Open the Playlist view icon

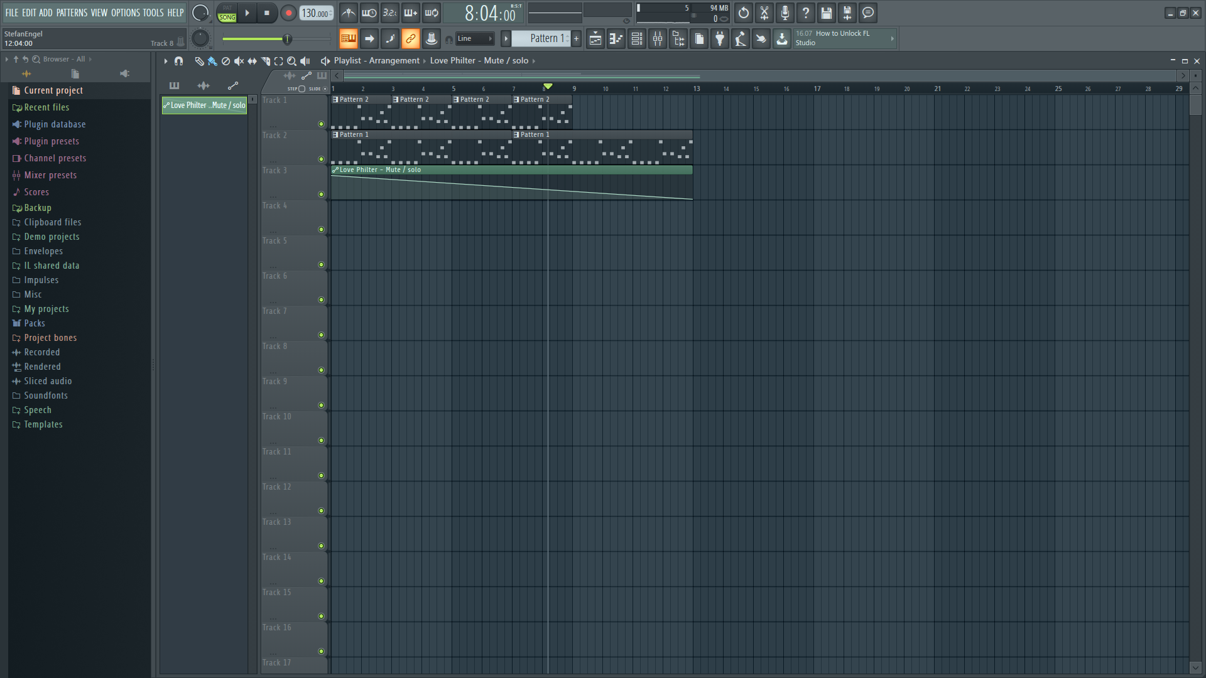pos(595,39)
